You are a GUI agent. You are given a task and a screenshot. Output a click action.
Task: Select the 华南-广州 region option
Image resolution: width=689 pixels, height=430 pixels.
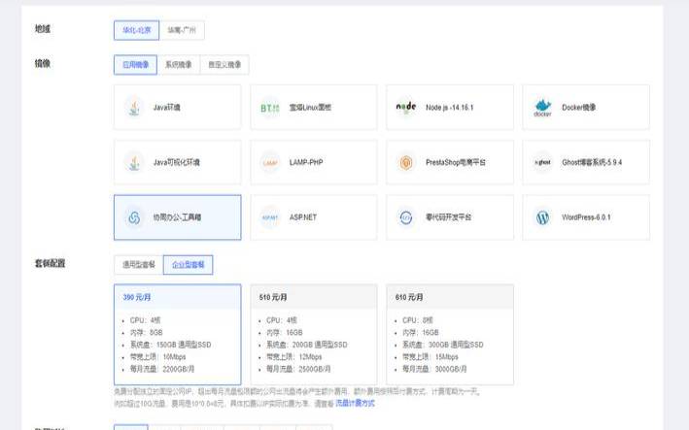(182, 30)
